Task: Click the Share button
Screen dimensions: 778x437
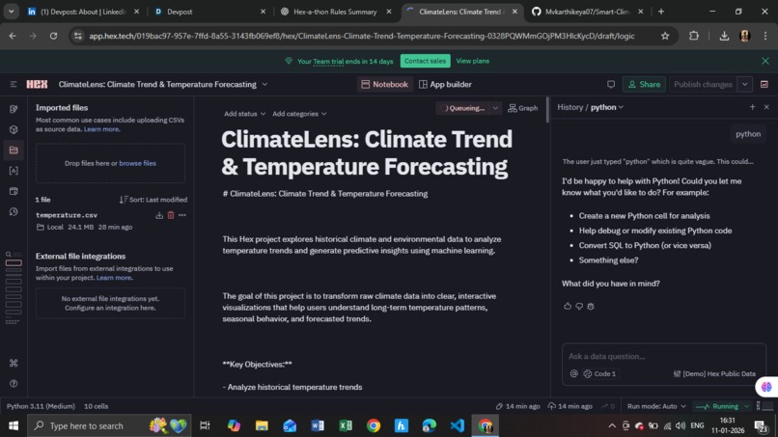Action: 644,84
